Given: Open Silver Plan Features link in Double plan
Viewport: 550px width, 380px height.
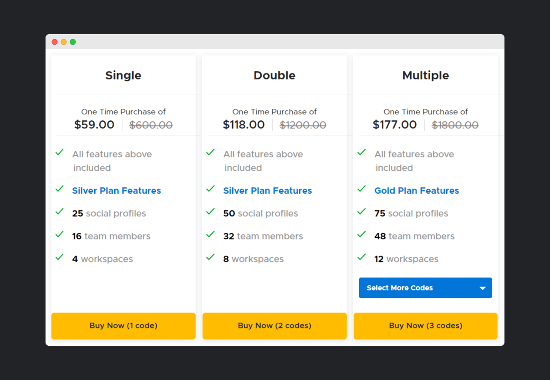Looking at the screenshot, I should click(x=268, y=190).
